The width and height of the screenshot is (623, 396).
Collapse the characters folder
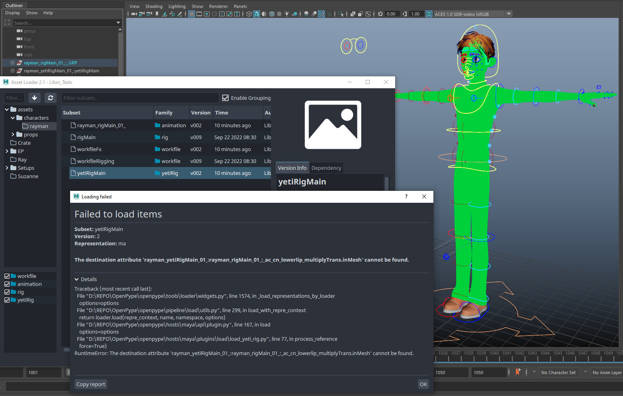click(13, 118)
